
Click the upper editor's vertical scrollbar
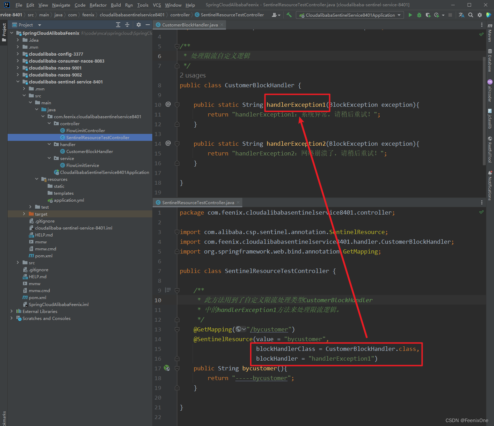pos(484,111)
